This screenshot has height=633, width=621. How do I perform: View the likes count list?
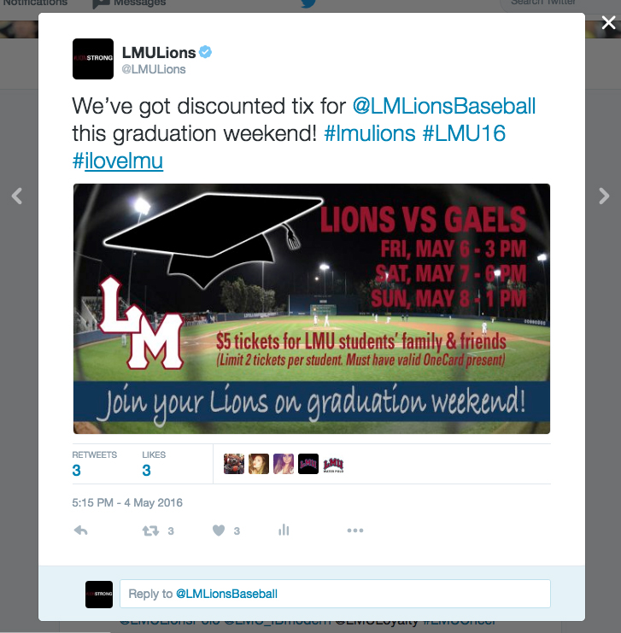pos(154,464)
